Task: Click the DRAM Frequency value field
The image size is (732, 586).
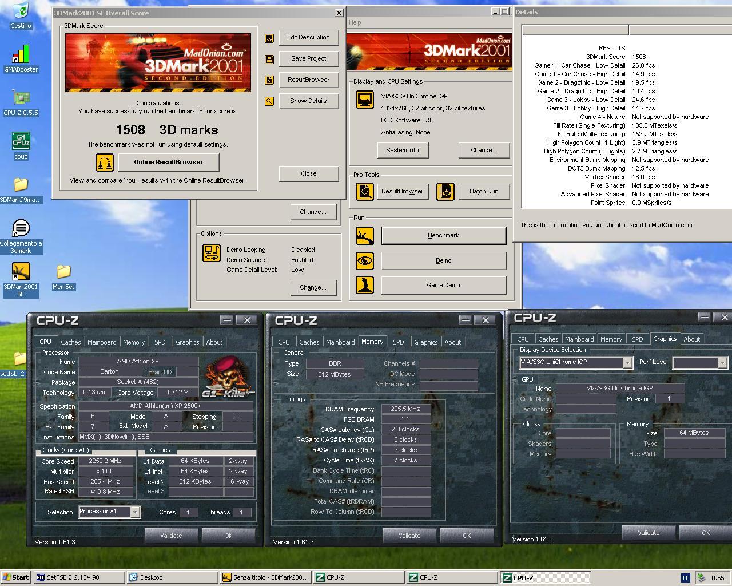Action: [x=406, y=409]
